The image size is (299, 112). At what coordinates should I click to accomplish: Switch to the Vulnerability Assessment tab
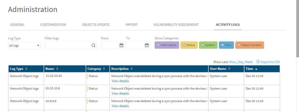pos(176,25)
